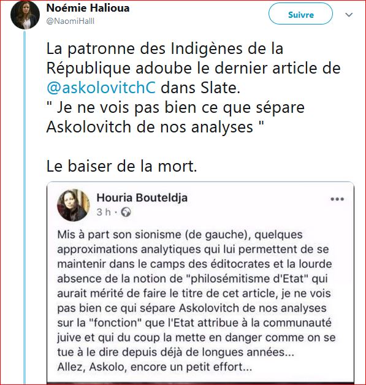Click the globe public-visibility icon
This screenshot has width=366, height=385.
click(x=126, y=212)
